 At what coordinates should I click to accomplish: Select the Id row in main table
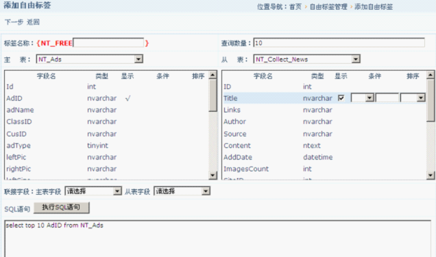[107, 86]
